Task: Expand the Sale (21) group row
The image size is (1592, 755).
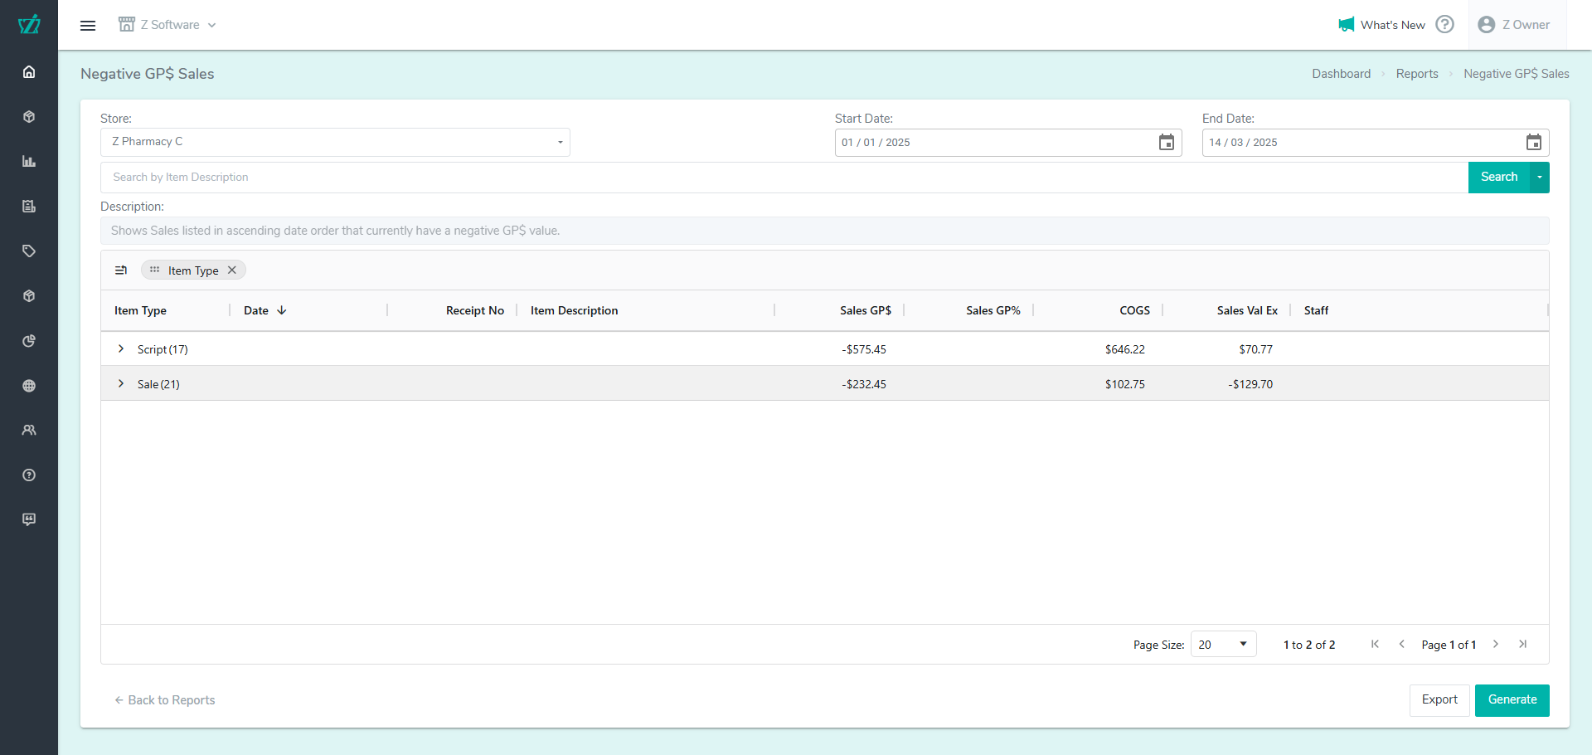Action: point(121,384)
